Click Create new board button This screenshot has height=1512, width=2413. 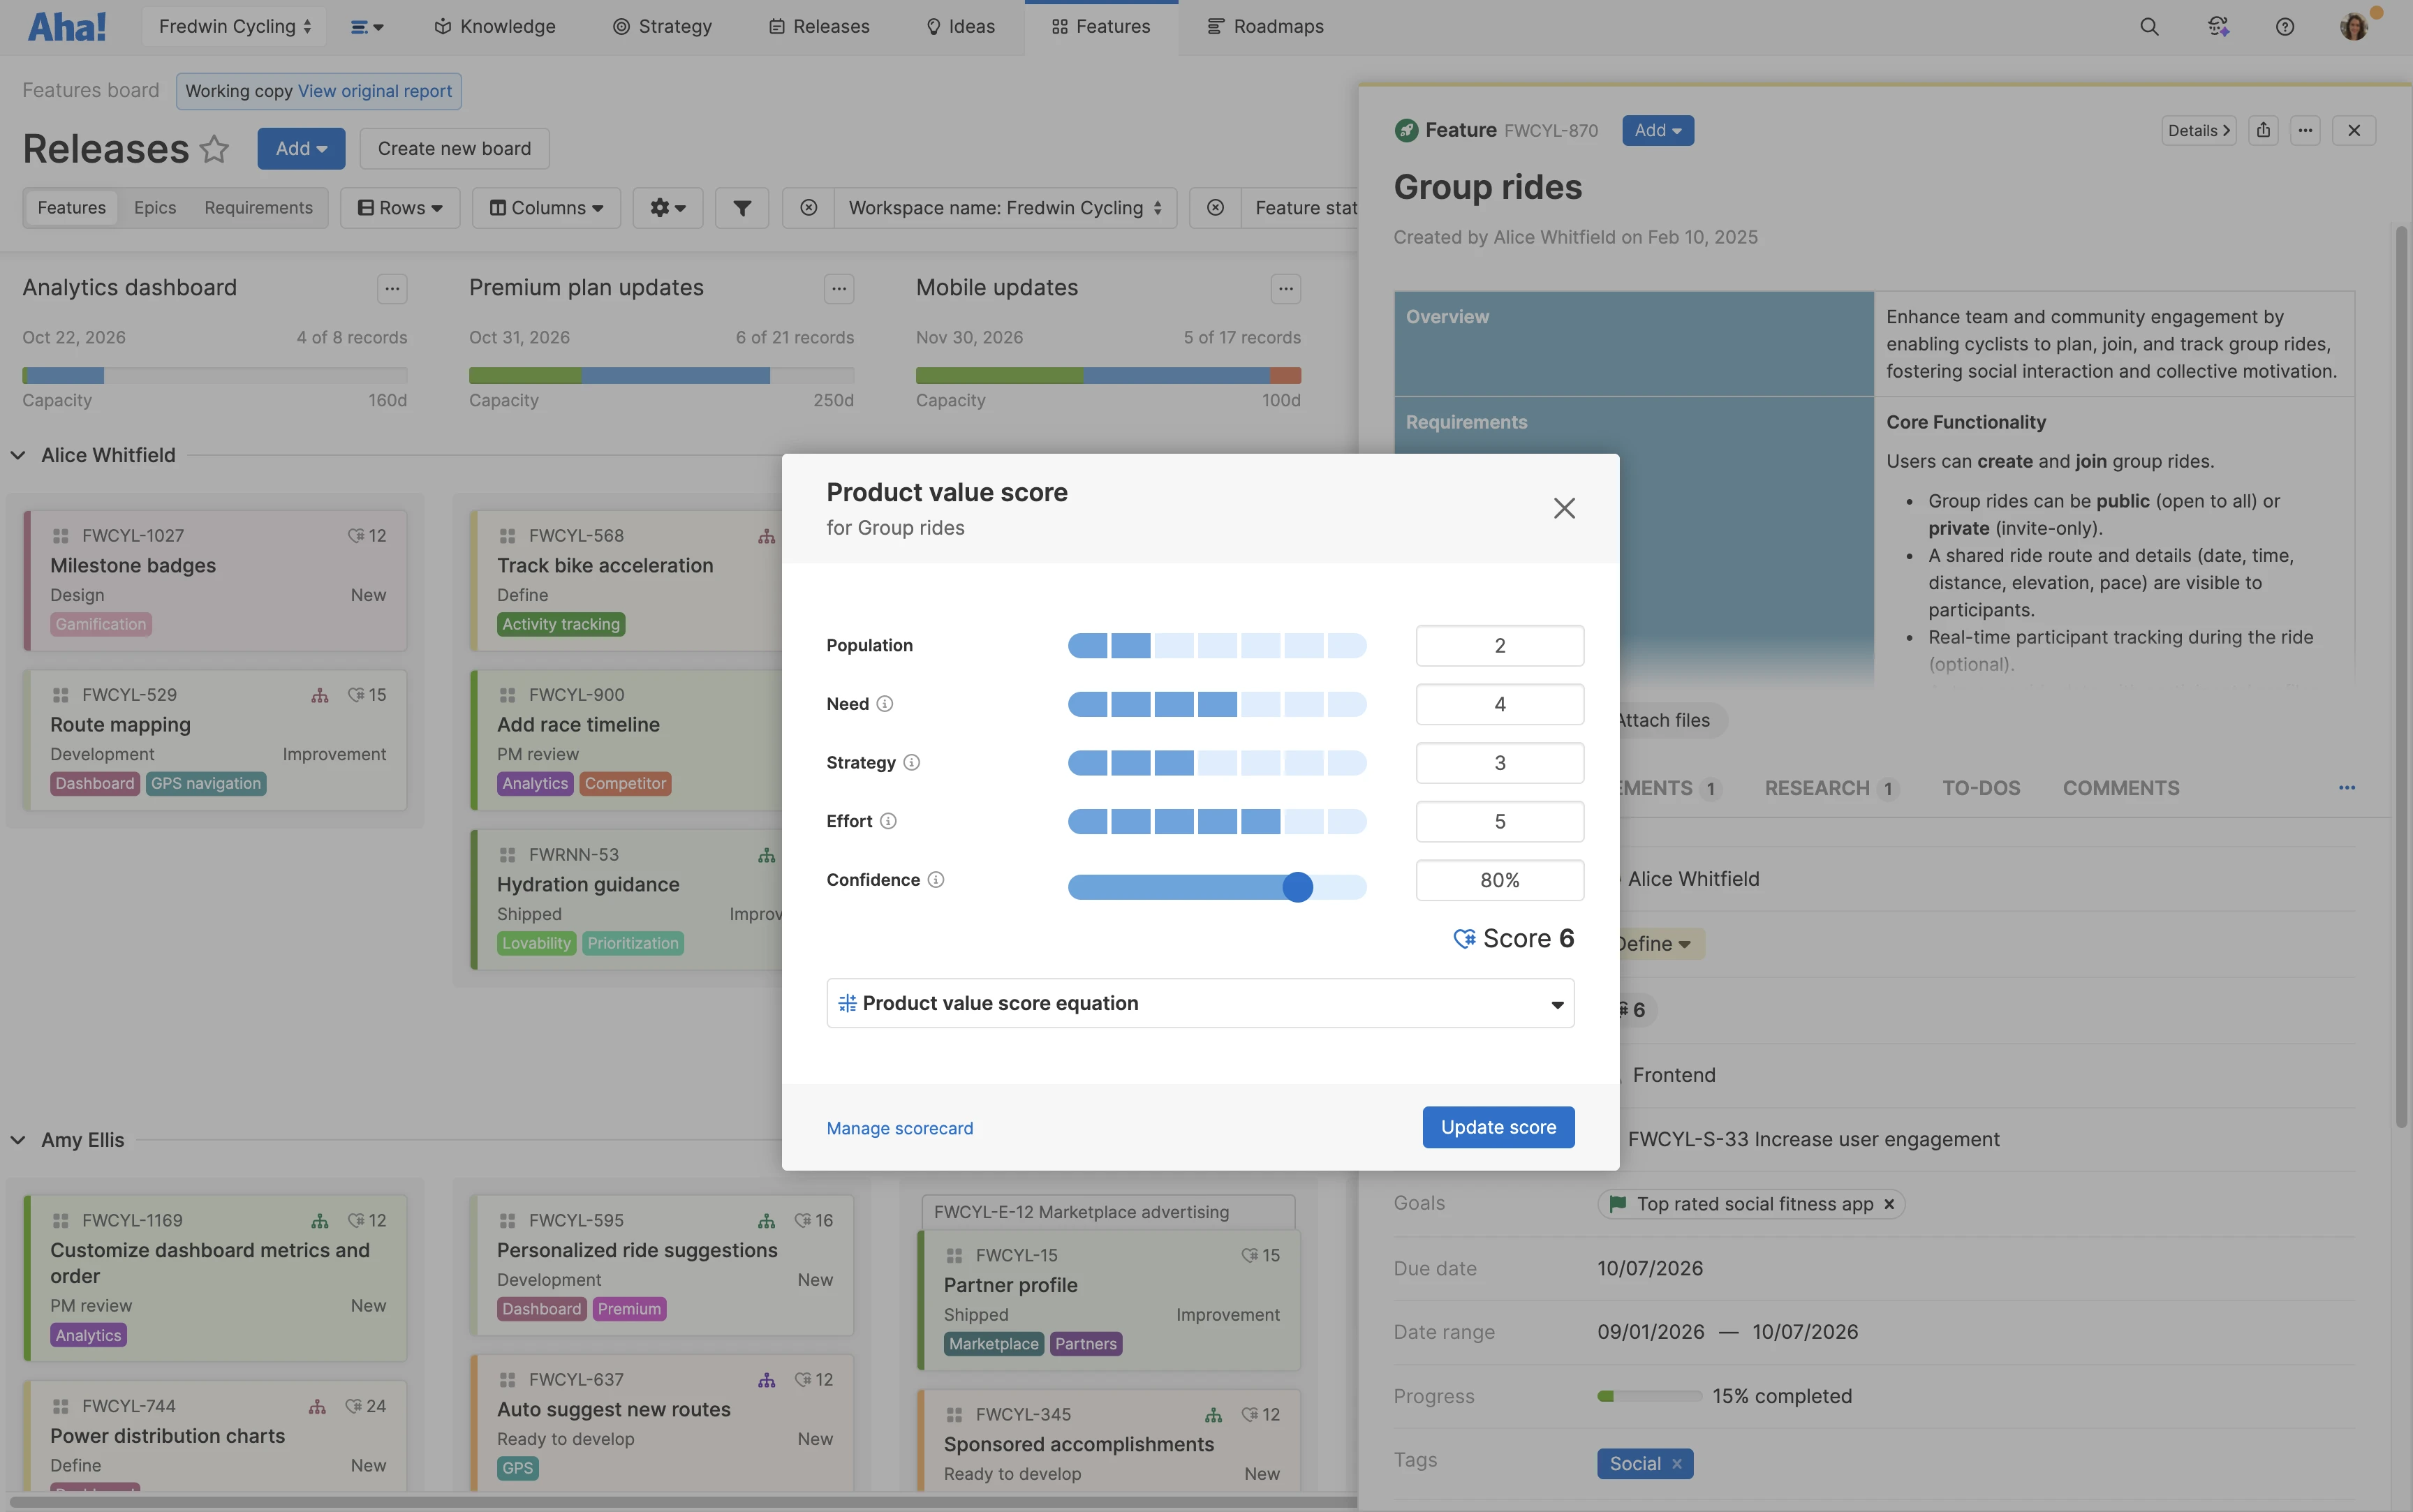pos(454,149)
